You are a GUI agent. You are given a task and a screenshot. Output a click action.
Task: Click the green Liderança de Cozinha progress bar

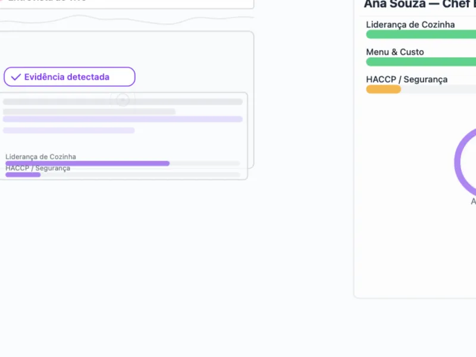[421, 35]
